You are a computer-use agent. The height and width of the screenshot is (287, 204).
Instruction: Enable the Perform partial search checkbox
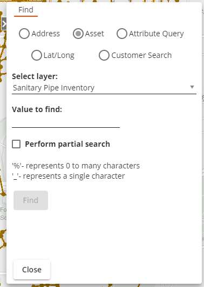pos(16,144)
